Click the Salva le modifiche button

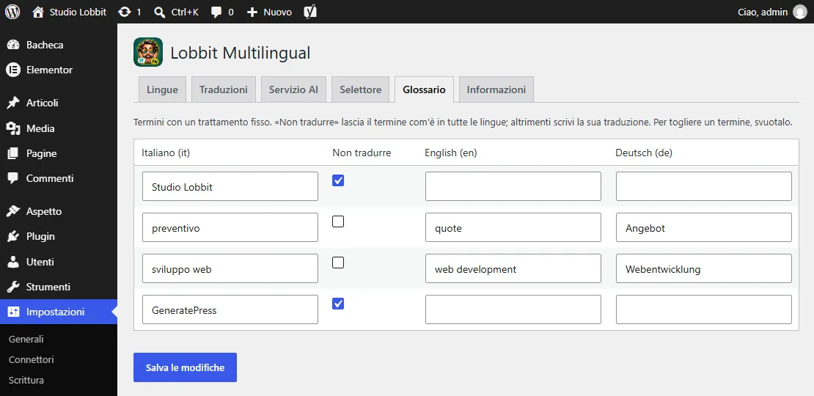(185, 367)
